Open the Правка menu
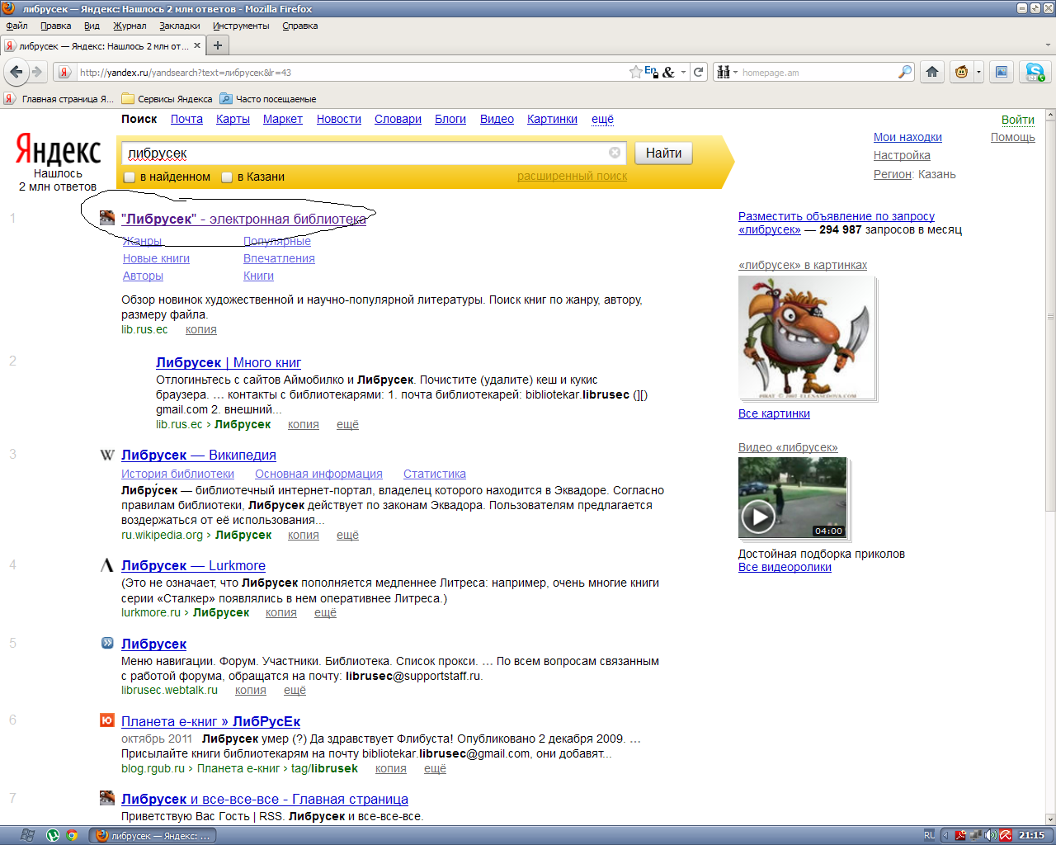 click(55, 26)
